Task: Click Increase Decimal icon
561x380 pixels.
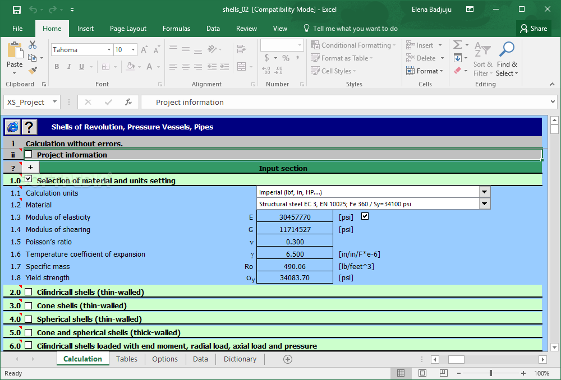Action: (x=266, y=71)
